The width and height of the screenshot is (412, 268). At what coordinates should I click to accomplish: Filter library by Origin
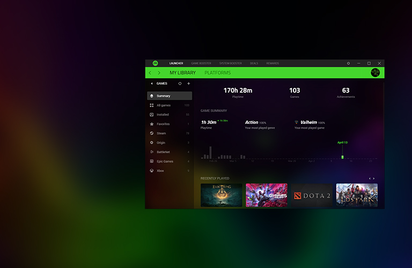click(170, 143)
